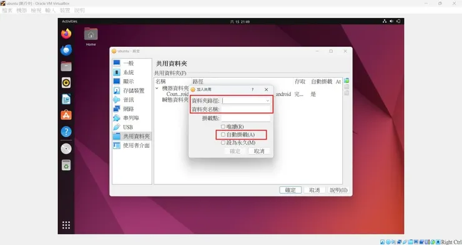The image size is (462, 245).
Task: Click the optical disc icon in dock
Action: [66, 149]
